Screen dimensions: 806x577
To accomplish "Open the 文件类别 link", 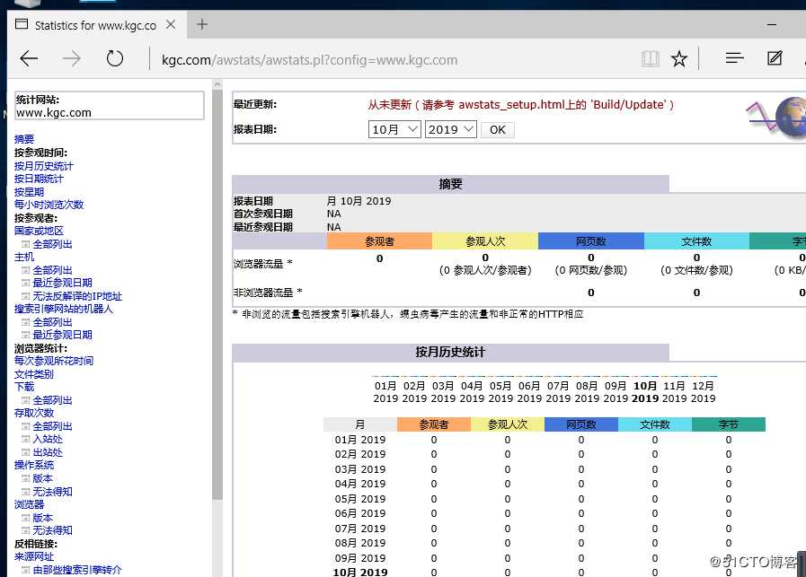I will click(34, 374).
